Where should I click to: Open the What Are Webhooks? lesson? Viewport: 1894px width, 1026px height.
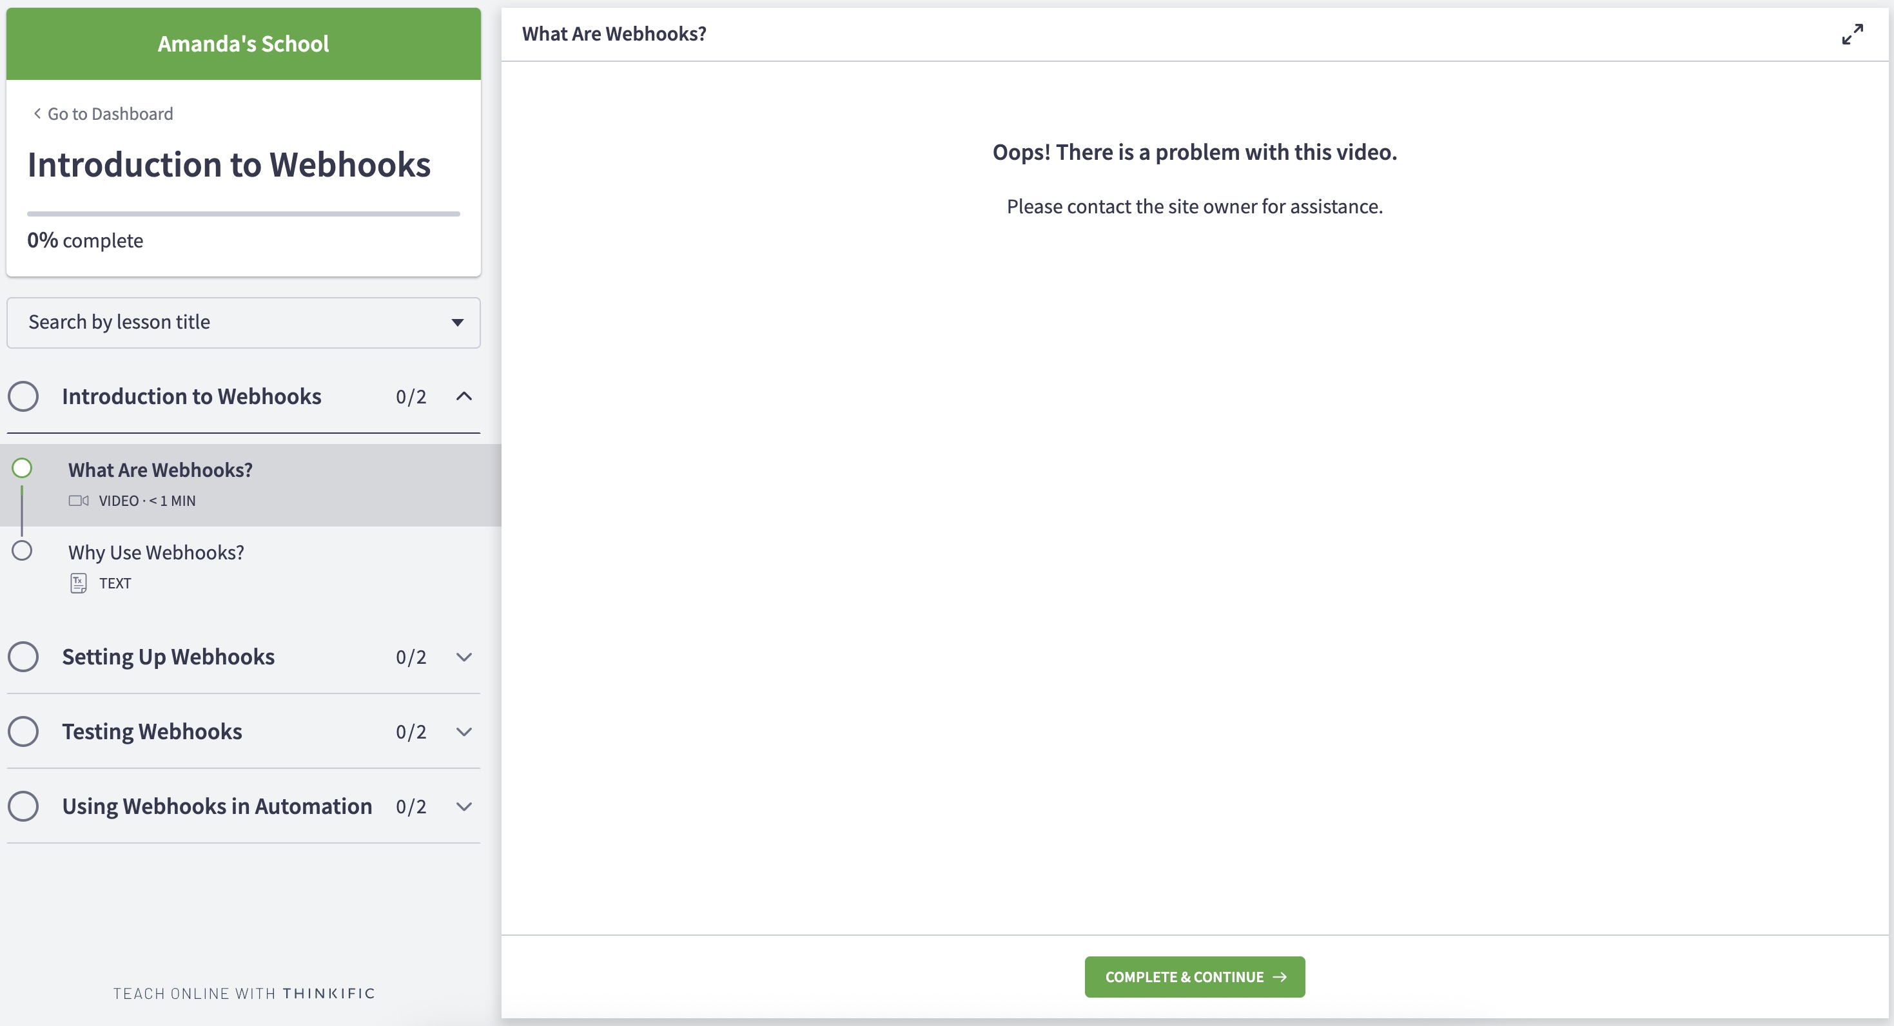click(x=251, y=485)
